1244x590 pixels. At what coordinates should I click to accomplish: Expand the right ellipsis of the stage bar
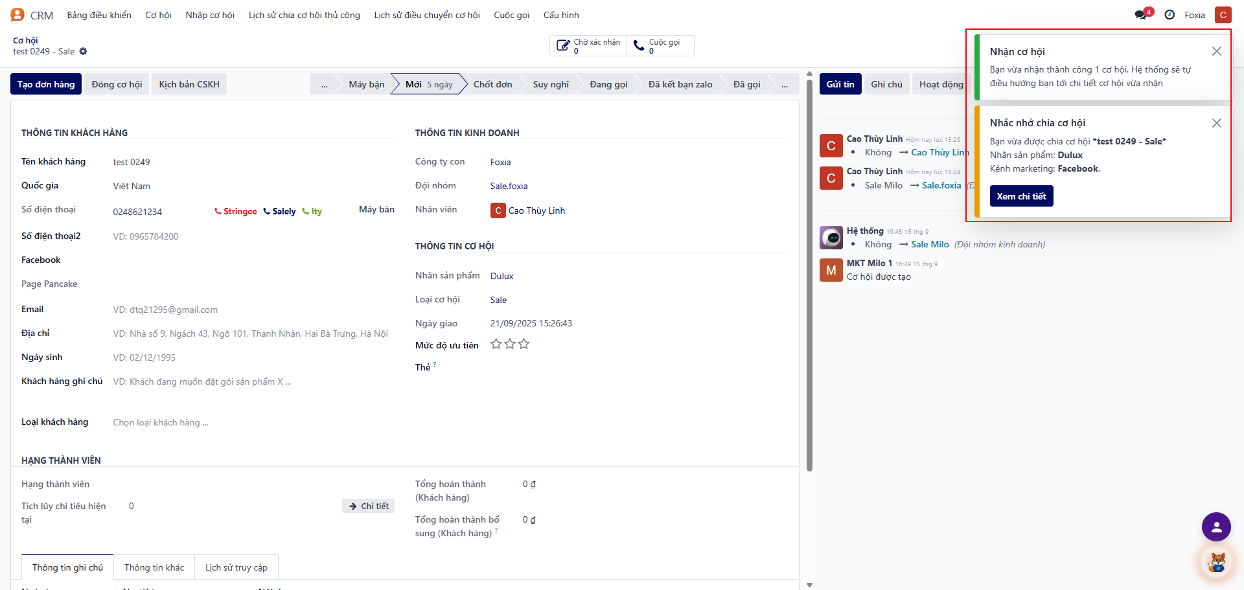click(x=785, y=84)
